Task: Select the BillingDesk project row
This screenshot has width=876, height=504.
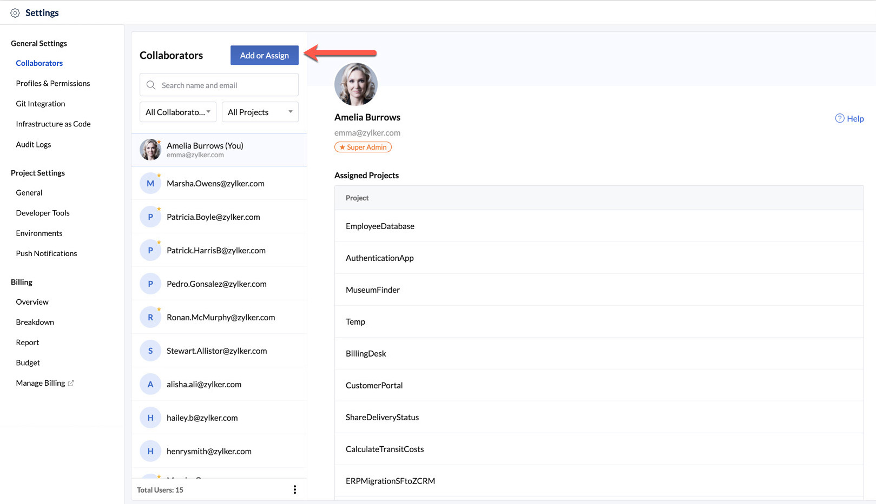Action: pos(366,354)
